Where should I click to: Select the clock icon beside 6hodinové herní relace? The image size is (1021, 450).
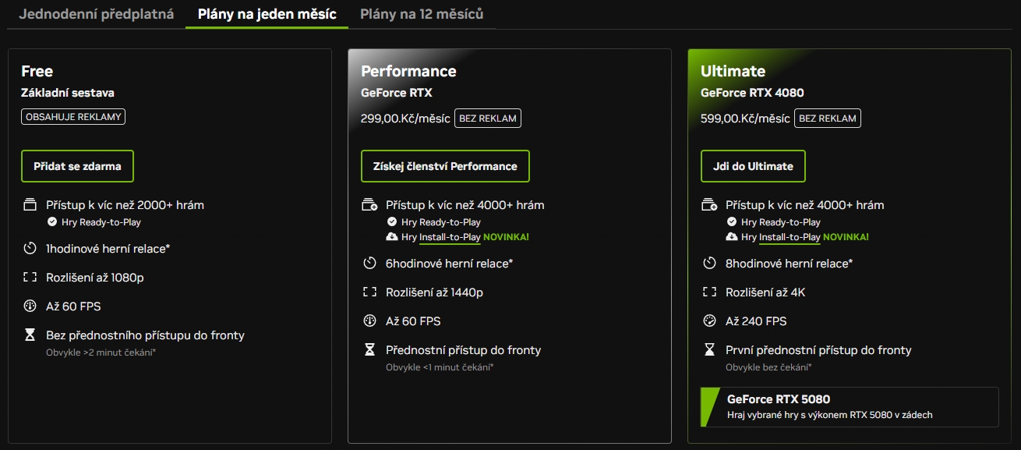click(x=369, y=263)
